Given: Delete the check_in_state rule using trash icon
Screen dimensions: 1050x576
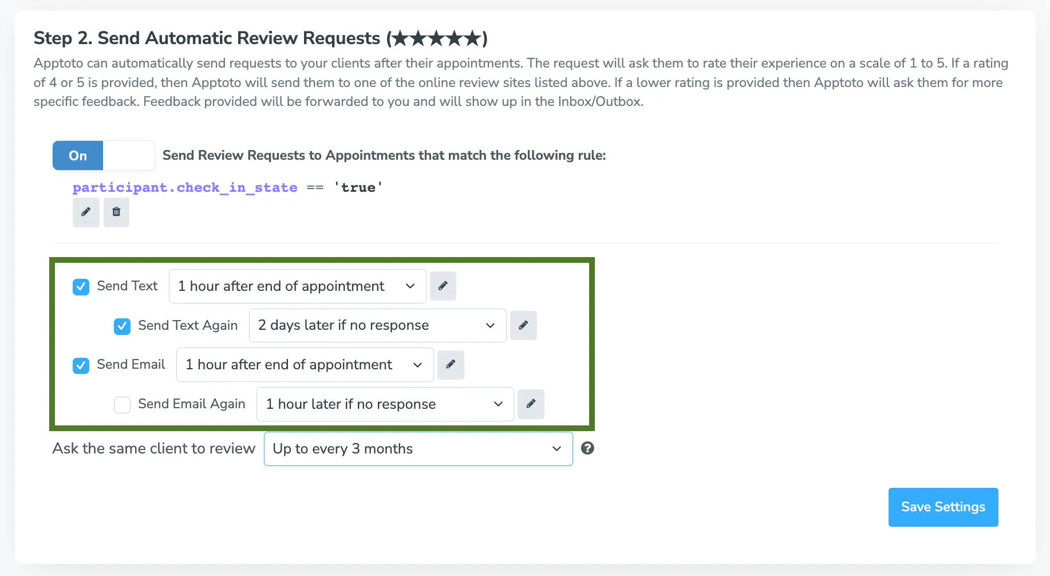Looking at the screenshot, I should [x=116, y=212].
